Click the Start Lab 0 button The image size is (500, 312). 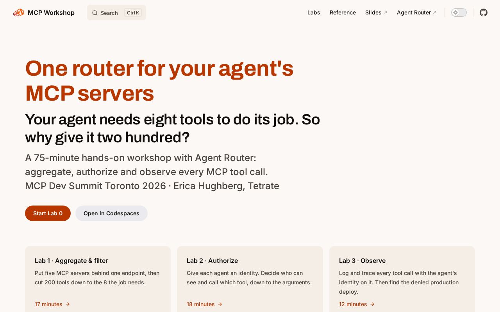click(48, 213)
